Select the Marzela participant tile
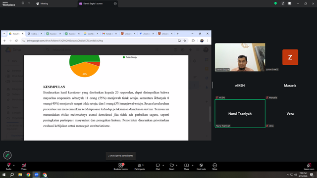Screen dimensions: 317x178 pyautogui.click(x=290, y=86)
